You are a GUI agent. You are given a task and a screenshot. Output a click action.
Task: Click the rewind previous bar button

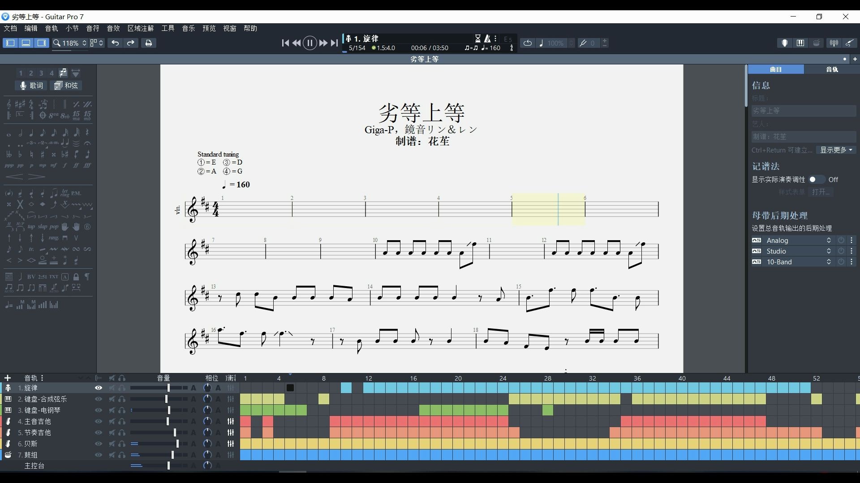click(x=297, y=43)
